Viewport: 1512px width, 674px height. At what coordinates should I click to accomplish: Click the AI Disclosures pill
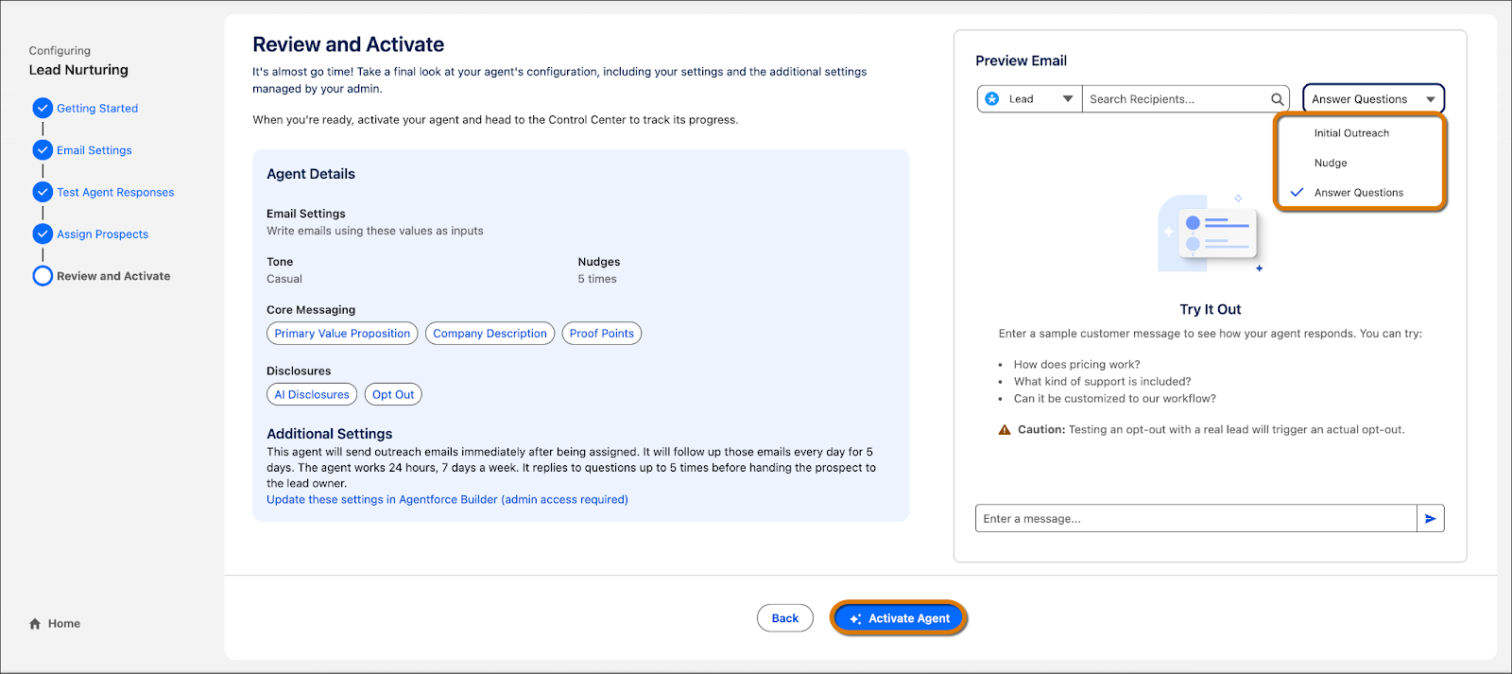click(x=312, y=395)
